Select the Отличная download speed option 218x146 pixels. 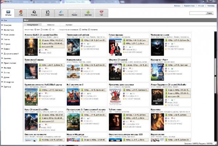point(89,29)
